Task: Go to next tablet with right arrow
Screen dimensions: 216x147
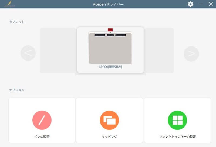Action: (191, 54)
